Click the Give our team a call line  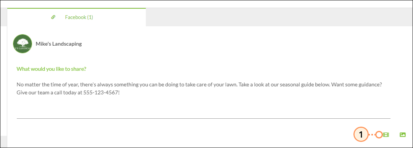pos(68,92)
